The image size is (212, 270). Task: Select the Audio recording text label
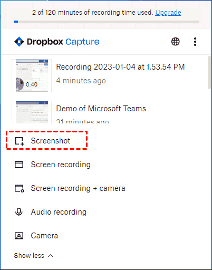click(x=59, y=212)
